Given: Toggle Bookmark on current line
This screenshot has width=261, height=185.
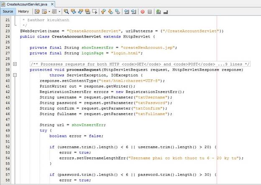Looking at the screenshot, I should click(x=118, y=11).
